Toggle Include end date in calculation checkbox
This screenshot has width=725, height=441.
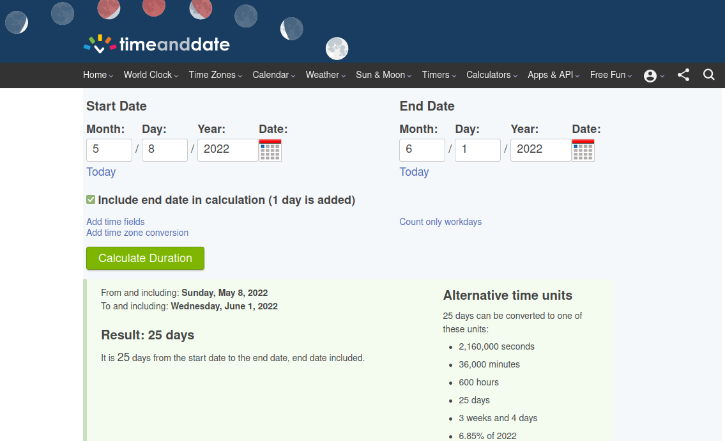coord(91,199)
